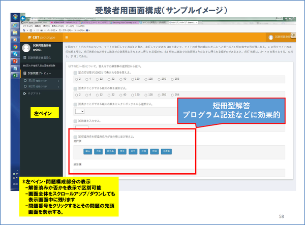Open PowerPoint from the taskbar
This screenshot has width=305, height=225.
[15, 61]
